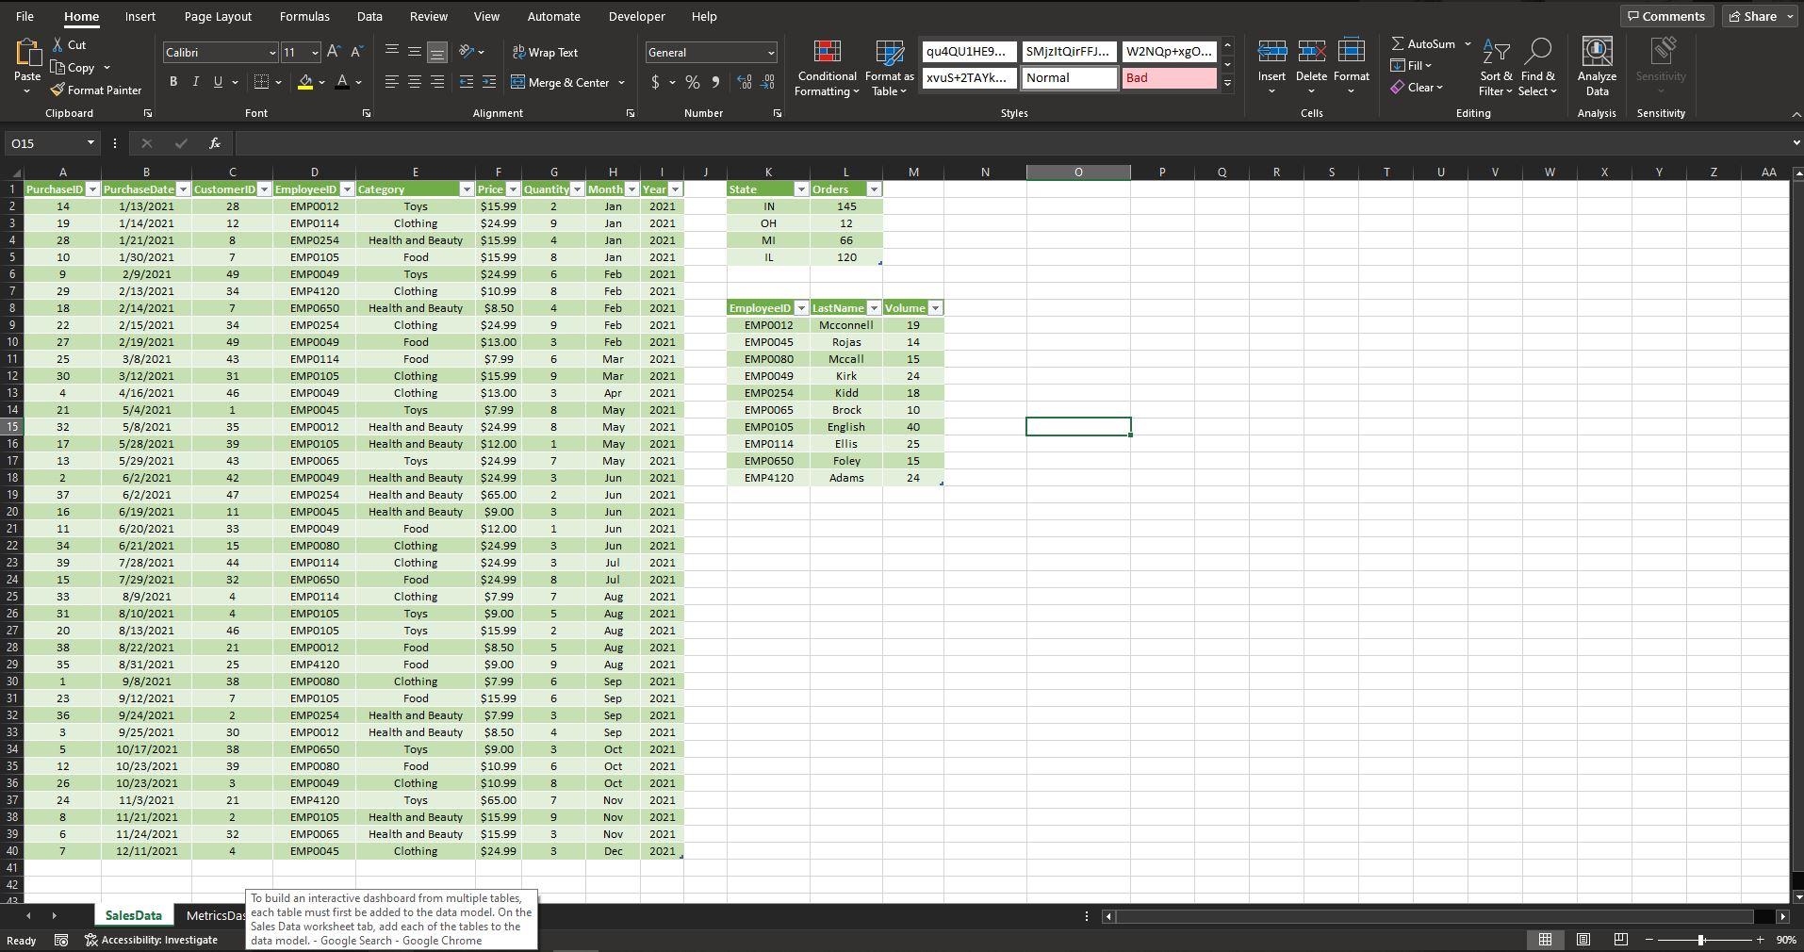Toggle Wrap Text for the cell
The image size is (1804, 952).
pyautogui.click(x=546, y=52)
